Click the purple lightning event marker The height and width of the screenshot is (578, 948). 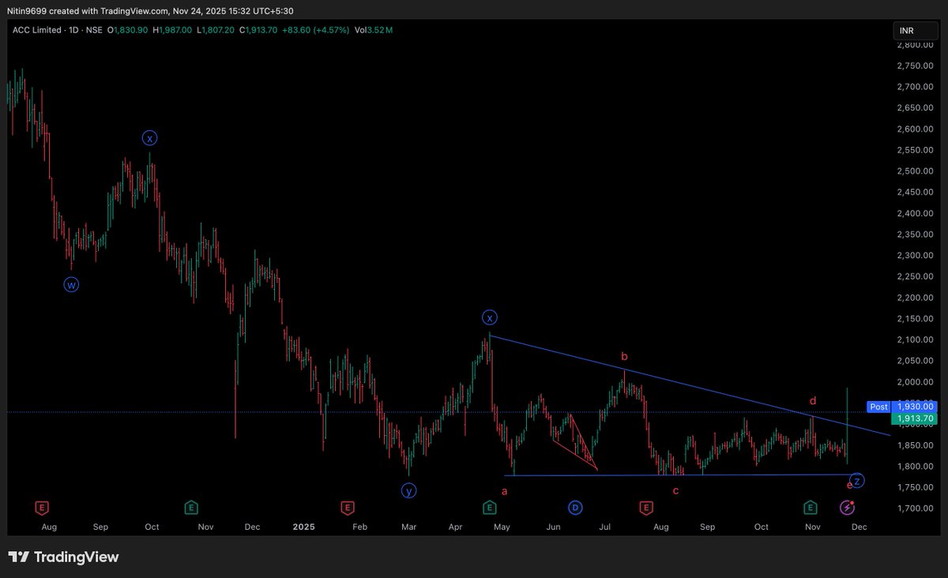click(x=846, y=507)
